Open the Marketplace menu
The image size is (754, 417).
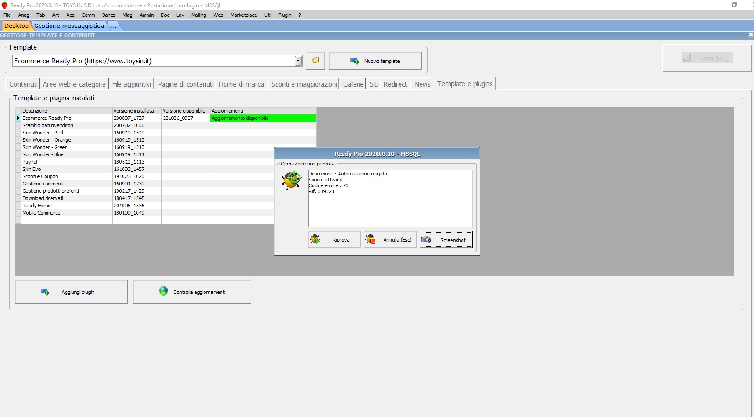tap(244, 15)
